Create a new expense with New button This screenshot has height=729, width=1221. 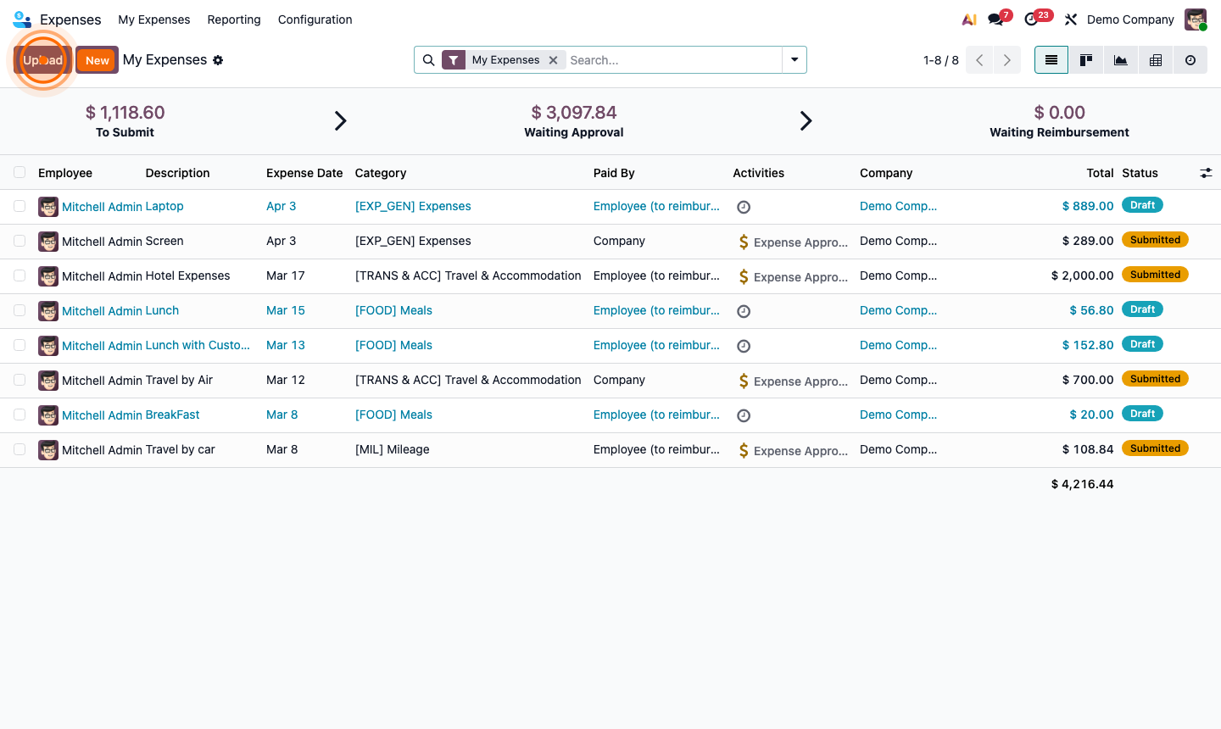coord(97,59)
